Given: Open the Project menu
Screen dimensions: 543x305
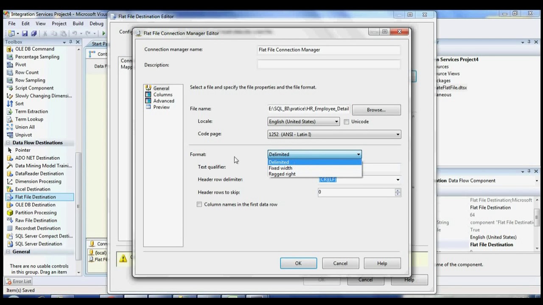Looking at the screenshot, I should pyautogui.click(x=59, y=24).
